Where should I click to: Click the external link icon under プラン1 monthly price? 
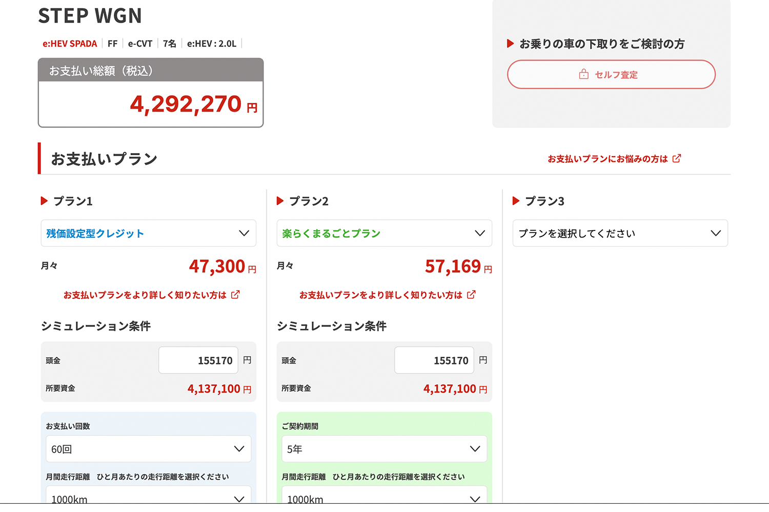coord(236,294)
